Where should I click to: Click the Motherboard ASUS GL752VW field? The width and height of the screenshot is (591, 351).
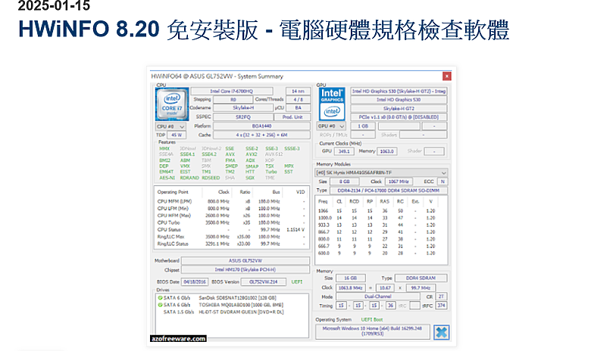tap(245, 261)
